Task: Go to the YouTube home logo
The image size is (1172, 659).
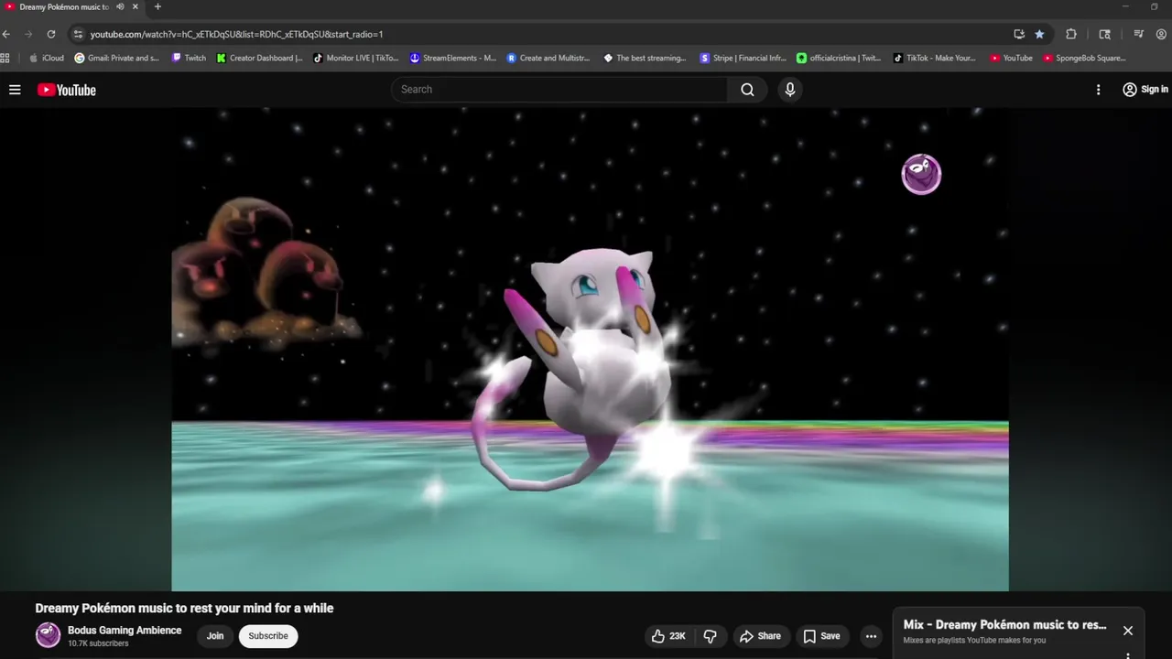Action: [x=67, y=90]
